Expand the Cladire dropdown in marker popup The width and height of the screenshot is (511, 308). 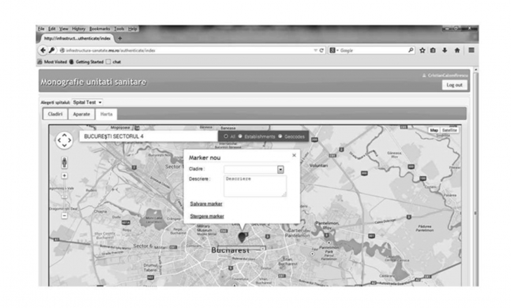[280, 169]
